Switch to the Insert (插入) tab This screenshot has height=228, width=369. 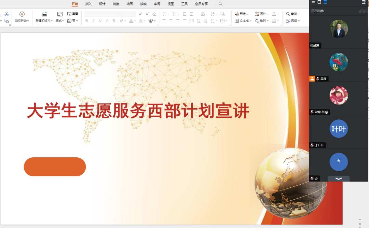pos(88,4)
